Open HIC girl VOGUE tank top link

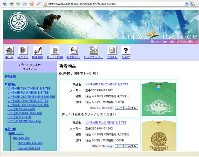[x=25, y=113]
